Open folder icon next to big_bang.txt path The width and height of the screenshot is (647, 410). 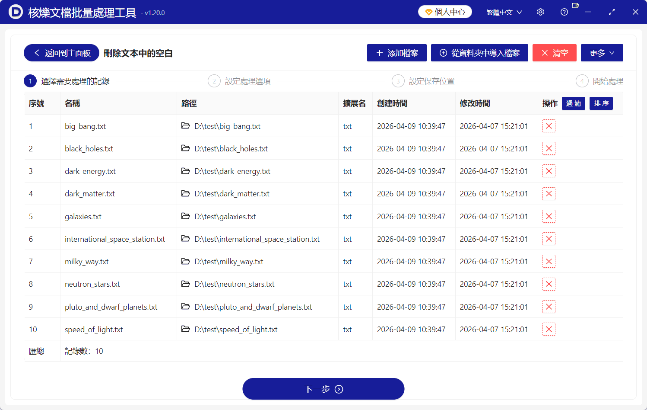(185, 126)
